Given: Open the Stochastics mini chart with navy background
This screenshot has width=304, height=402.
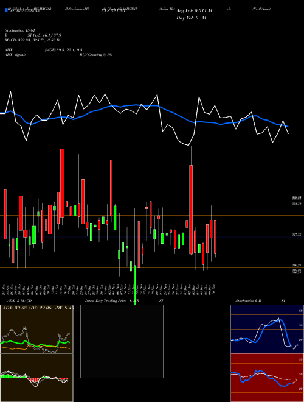Looking at the screenshot, I should click(267, 329).
